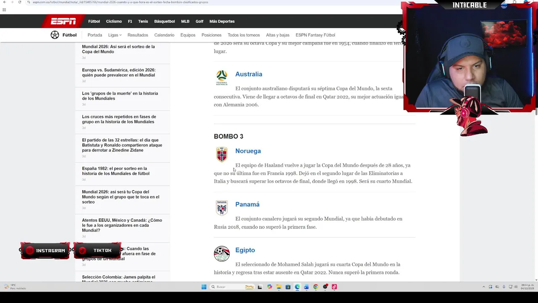Open article 'El partido de las 32 estrellas'
This screenshot has width=538, height=303.
[122, 145]
